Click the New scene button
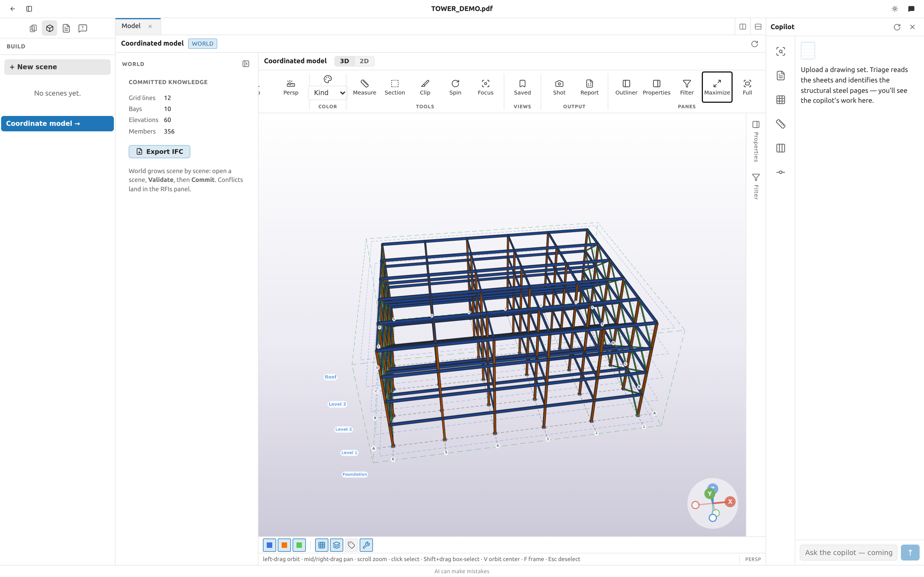This screenshot has height=577, width=924. click(57, 67)
